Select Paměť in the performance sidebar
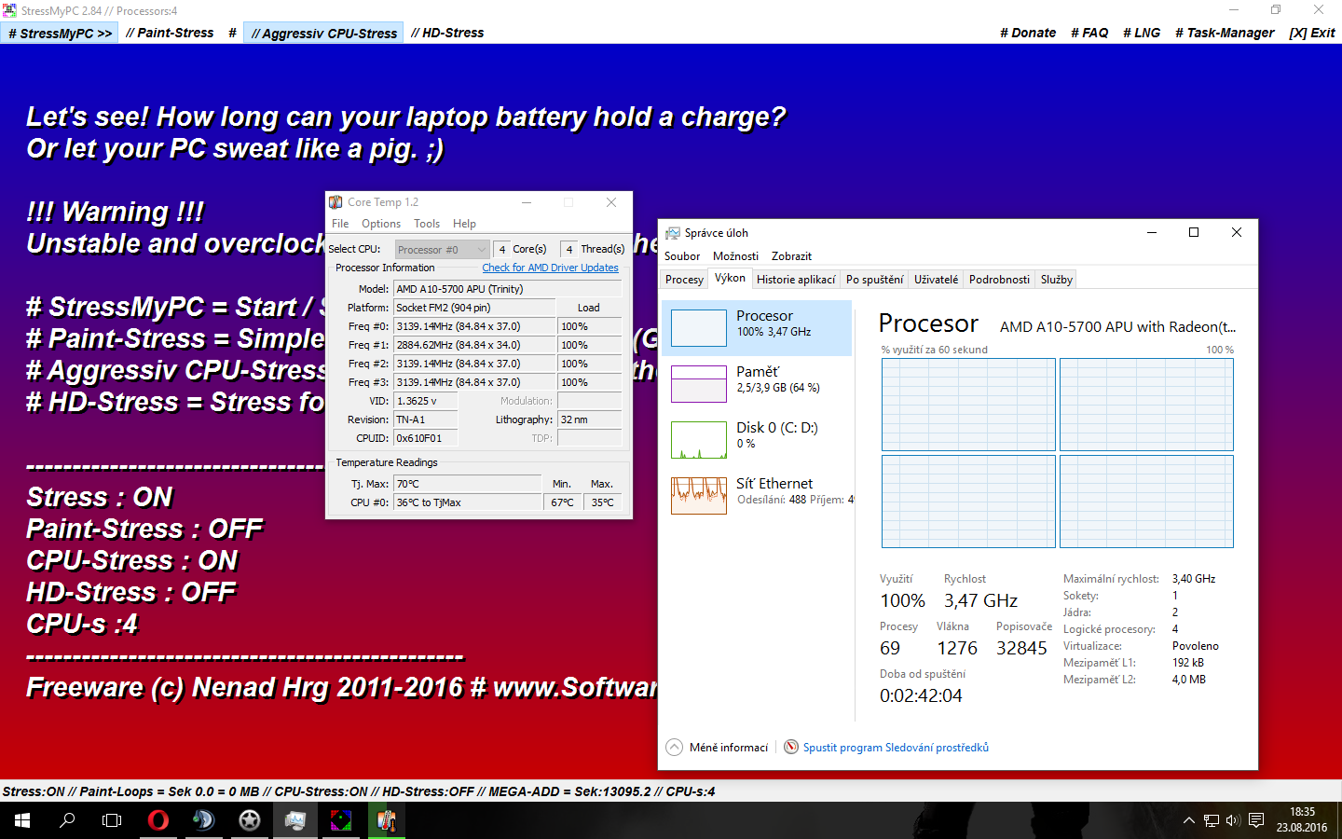Viewport: 1342px width, 839px height. point(757,384)
